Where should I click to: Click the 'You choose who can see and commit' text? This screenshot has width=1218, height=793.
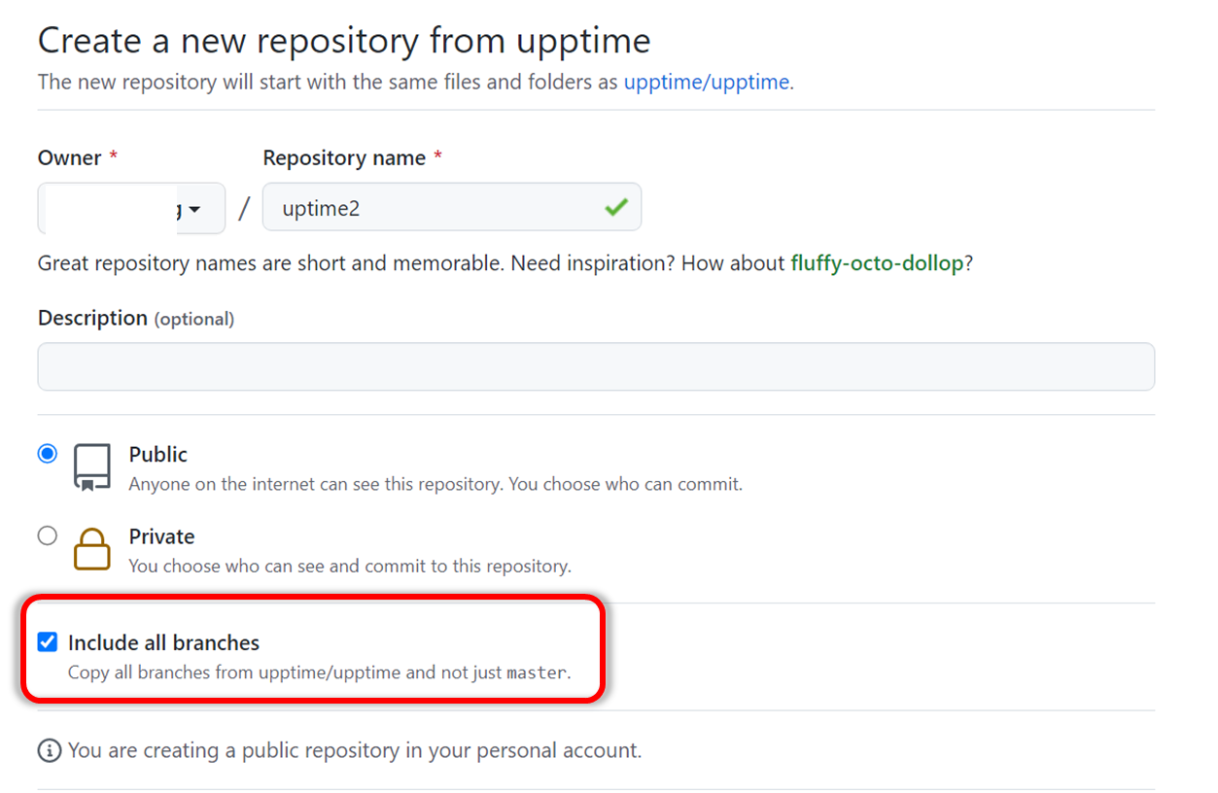[350, 566]
